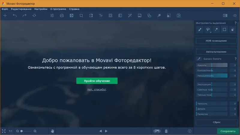Open help for white balance
The height and width of the screenshot is (135, 240).
click(235, 59)
